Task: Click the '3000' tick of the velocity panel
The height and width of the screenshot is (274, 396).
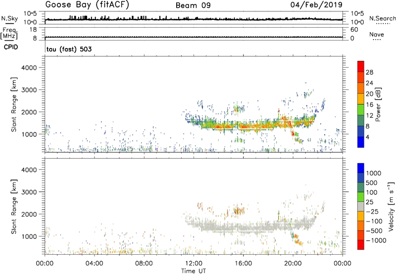Action: (x=29, y=192)
